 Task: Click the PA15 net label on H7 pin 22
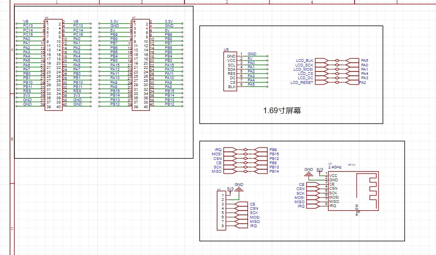pyautogui.click(x=169, y=65)
